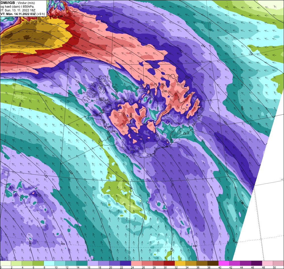Select the legend tick label '2'

(x=12, y=267)
